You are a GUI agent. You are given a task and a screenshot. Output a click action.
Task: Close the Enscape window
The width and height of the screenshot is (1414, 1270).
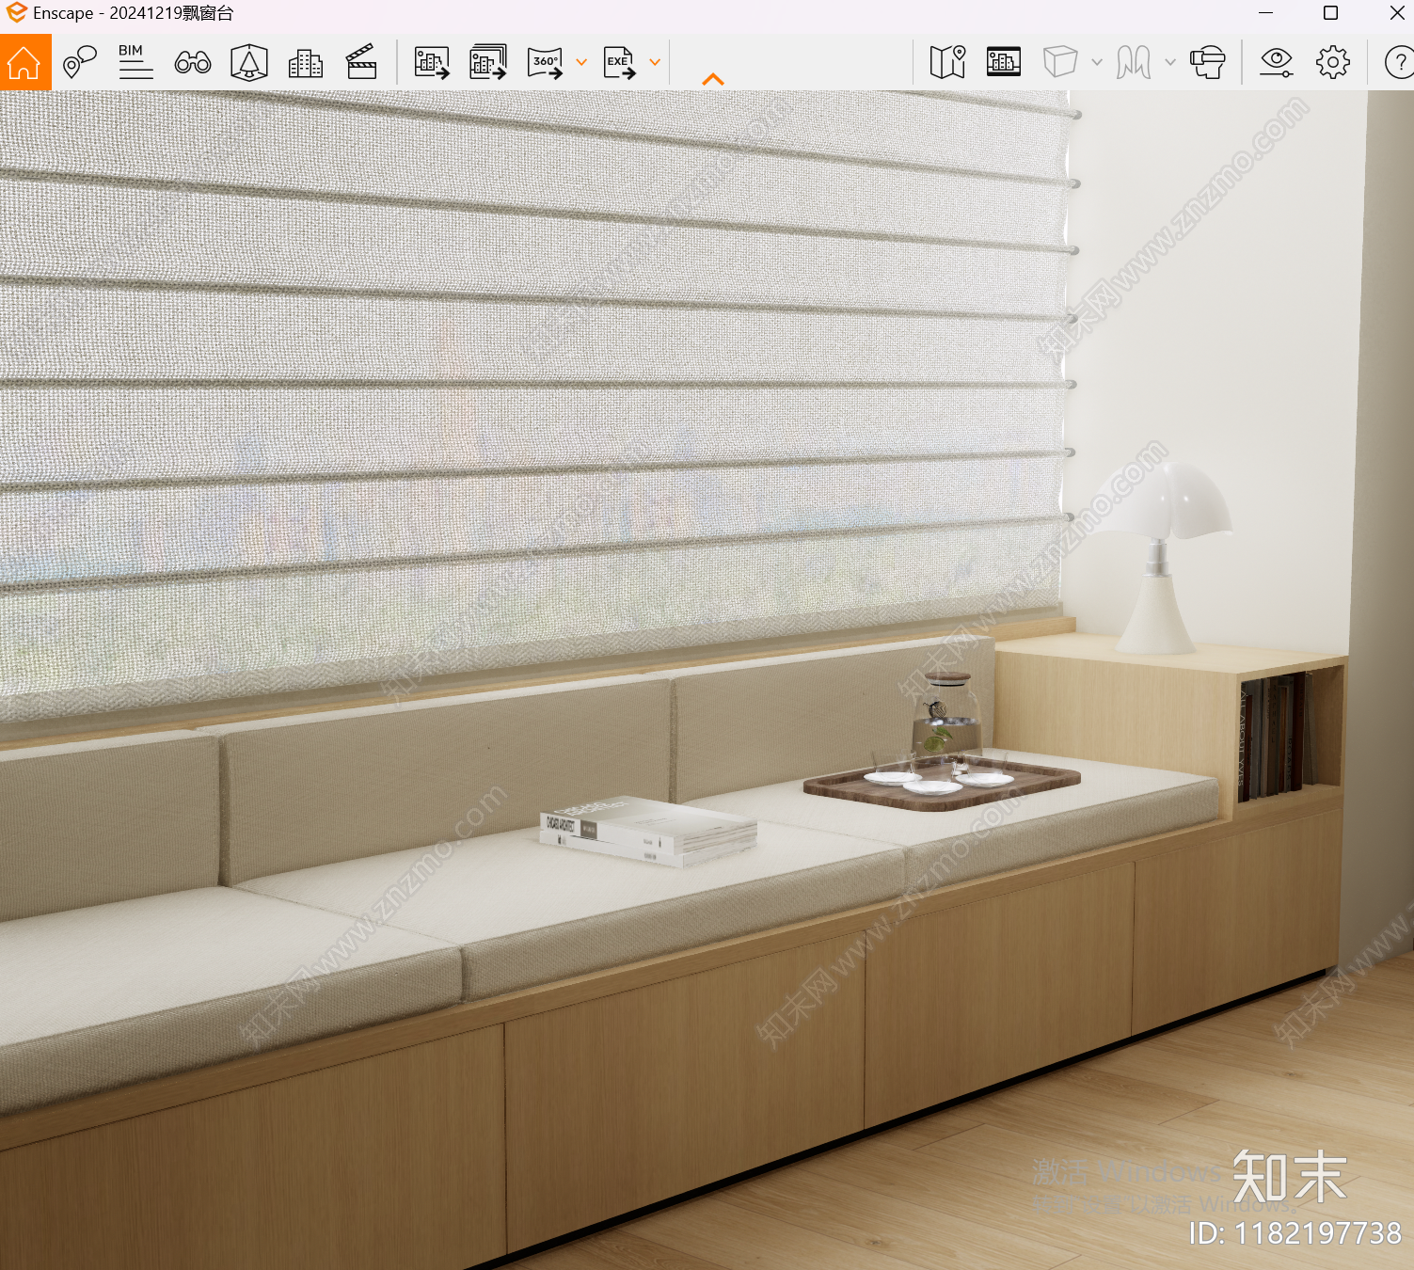pos(1397,12)
